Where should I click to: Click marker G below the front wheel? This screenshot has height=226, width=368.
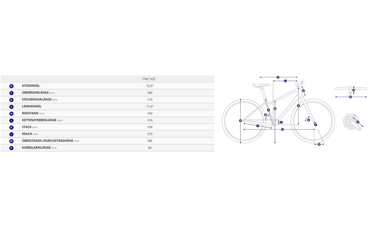319,144
